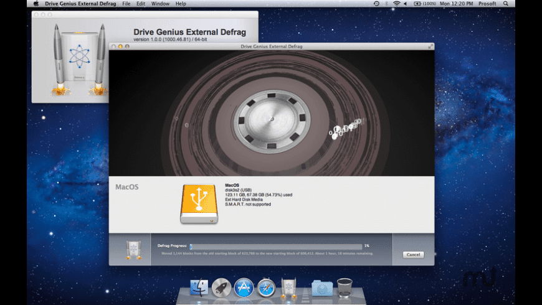The height and width of the screenshot is (305, 542).
Task: Click the MacOS volume heading label
Action: pos(127,187)
